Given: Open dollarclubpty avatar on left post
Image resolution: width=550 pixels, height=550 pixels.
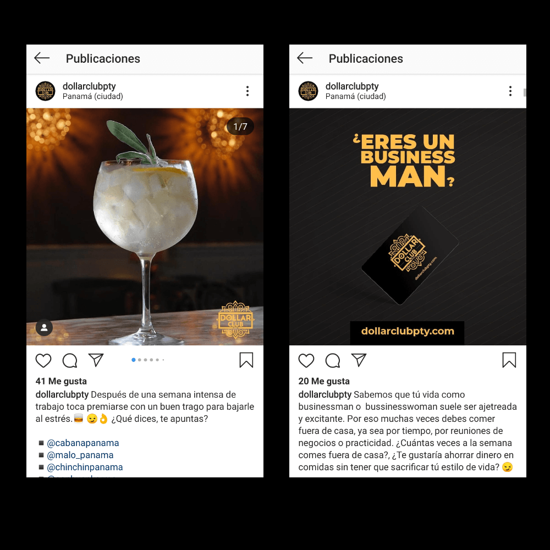Looking at the screenshot, I should [45, 91].
